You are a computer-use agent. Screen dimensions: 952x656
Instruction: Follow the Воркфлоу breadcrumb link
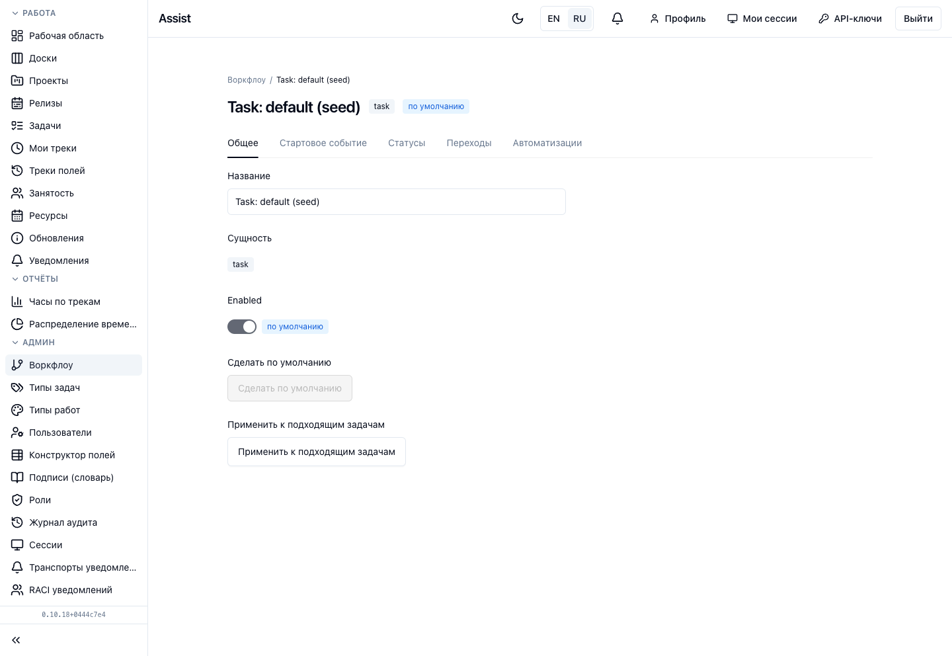(247, 80)
